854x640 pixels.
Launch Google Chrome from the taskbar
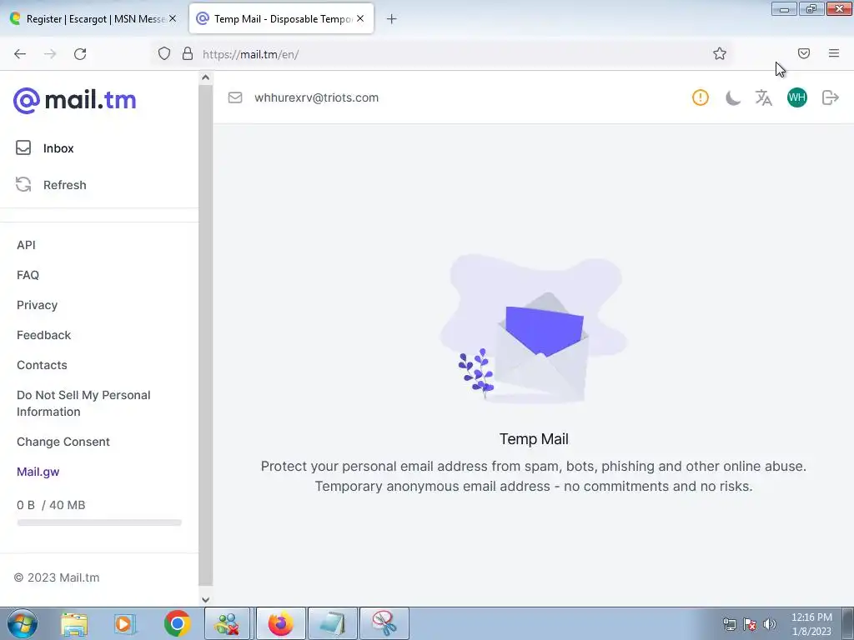(177, 624)
